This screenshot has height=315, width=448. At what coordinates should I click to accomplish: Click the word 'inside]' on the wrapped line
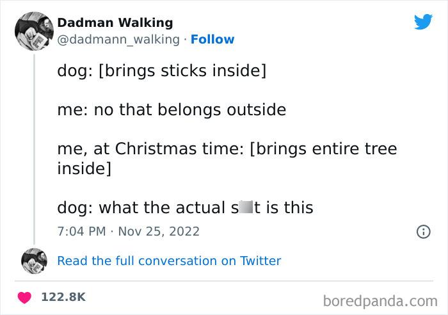(x=84, y=168)
